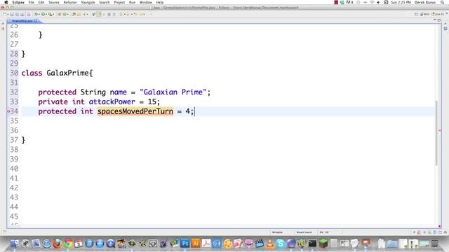
Task: Click the Derek Banas user name in menu bar
Action: [x=425, y=2]
